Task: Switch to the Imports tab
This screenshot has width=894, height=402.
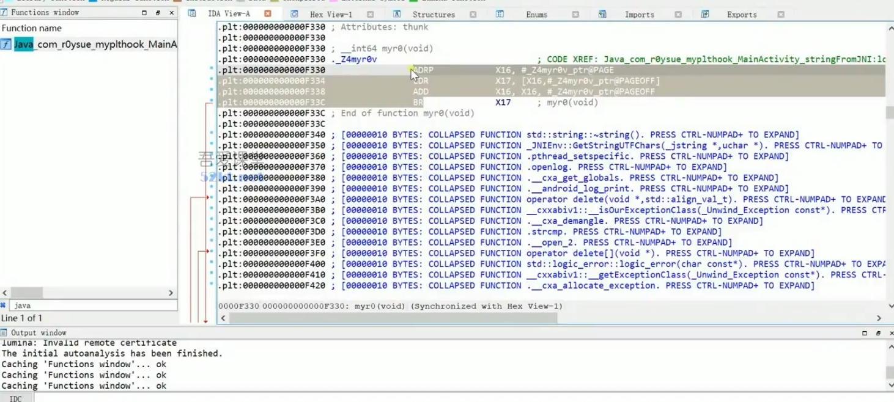Action: 639,14
